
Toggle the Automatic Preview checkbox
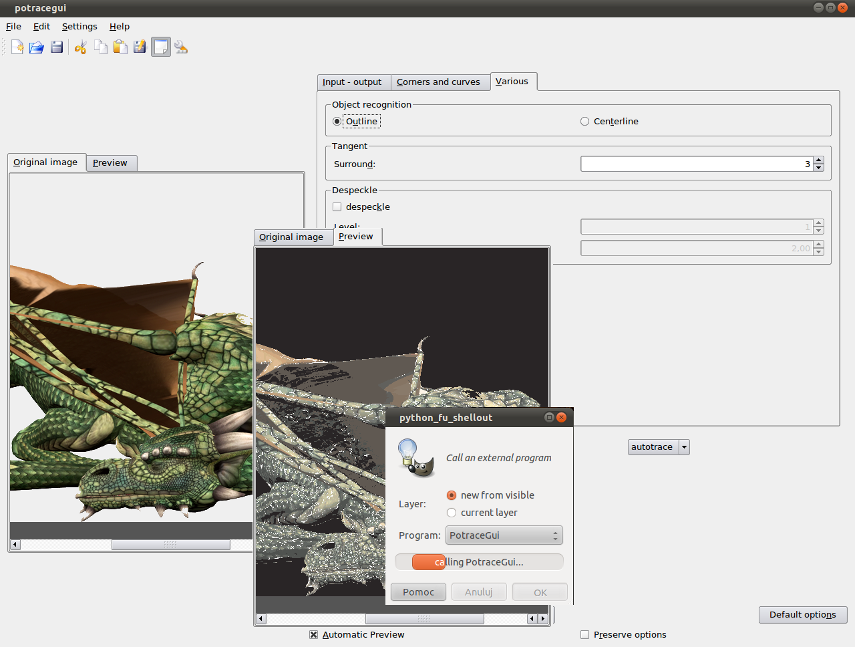click(x=313, y=634)
